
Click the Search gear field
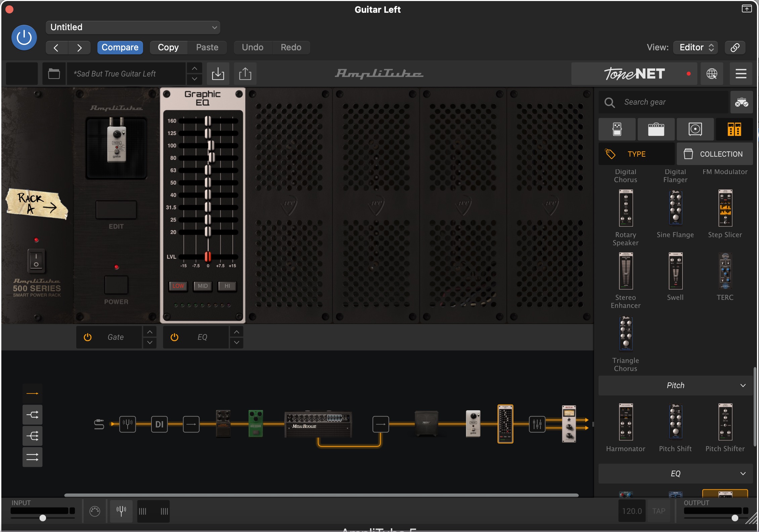tap(664, 102)
